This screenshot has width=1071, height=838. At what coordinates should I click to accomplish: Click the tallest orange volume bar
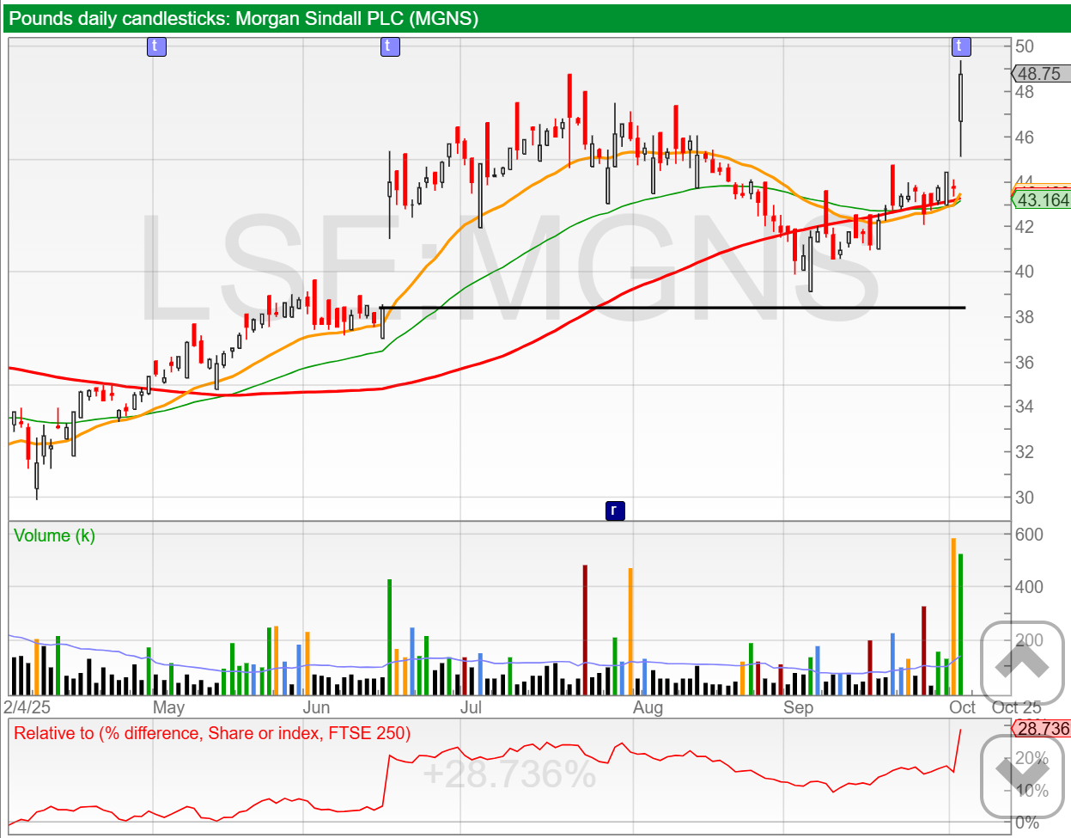pyautogui.click(x=953, y=615)
